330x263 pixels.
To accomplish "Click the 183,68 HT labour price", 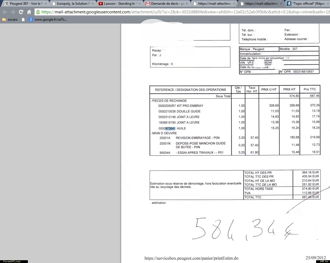I will (294, 137).
